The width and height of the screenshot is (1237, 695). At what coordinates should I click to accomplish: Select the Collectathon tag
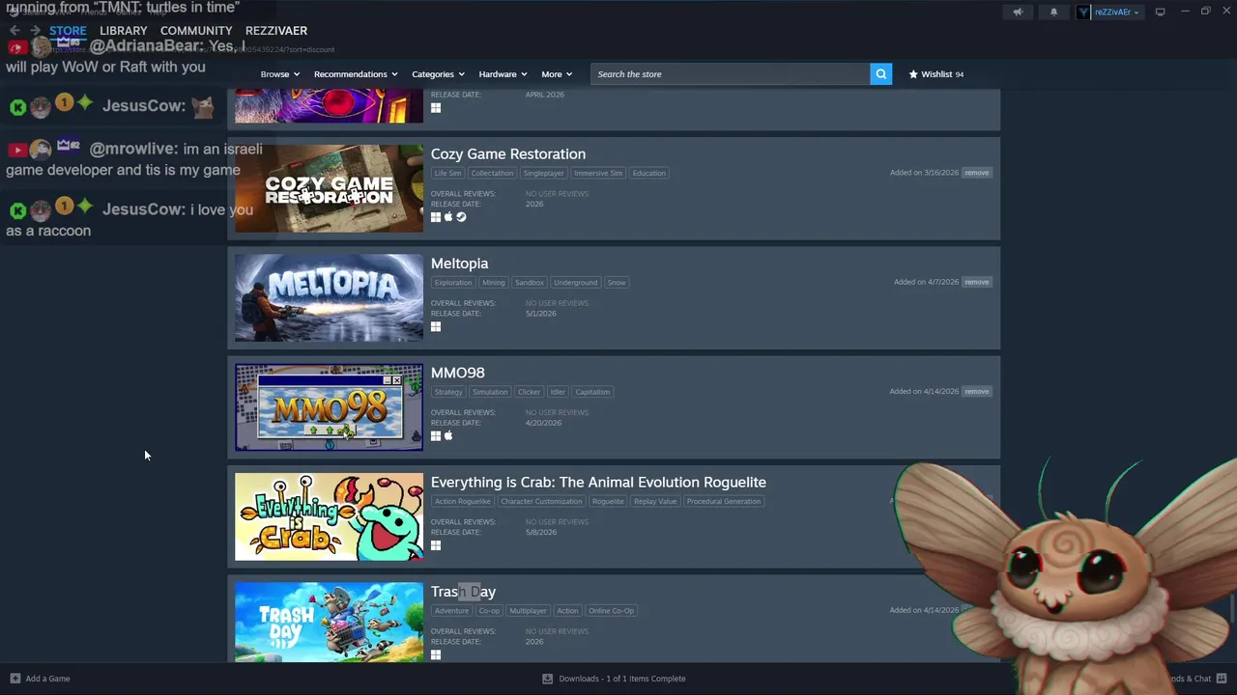click(492, 173)
